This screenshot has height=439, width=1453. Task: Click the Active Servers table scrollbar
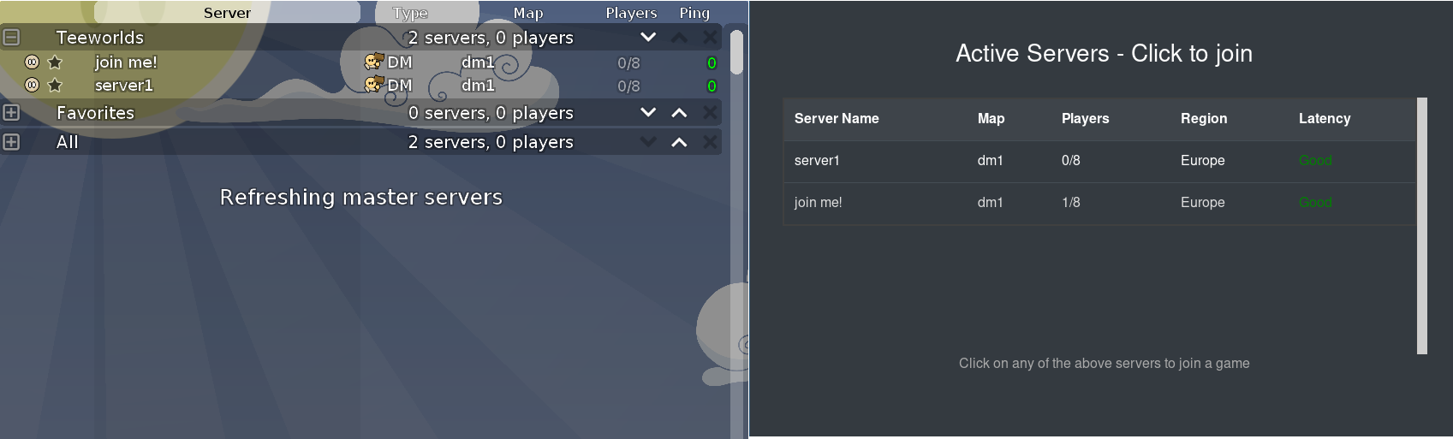tap(1422, 226)
